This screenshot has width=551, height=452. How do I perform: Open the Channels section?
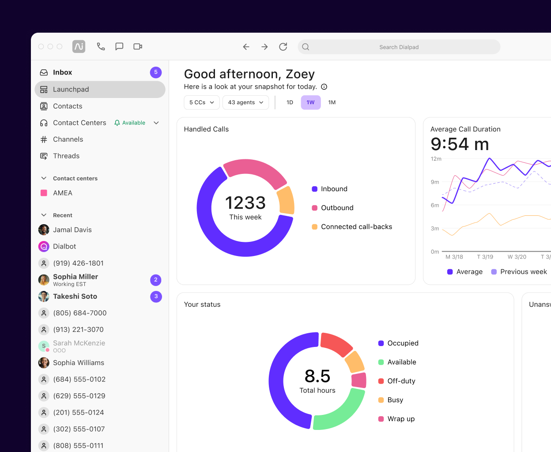click(68, 139)
